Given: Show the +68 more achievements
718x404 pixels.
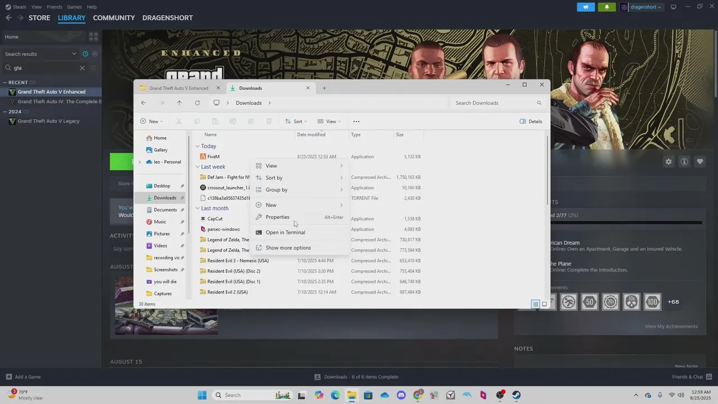Looking at the screenshot, I should click(673, 302).
